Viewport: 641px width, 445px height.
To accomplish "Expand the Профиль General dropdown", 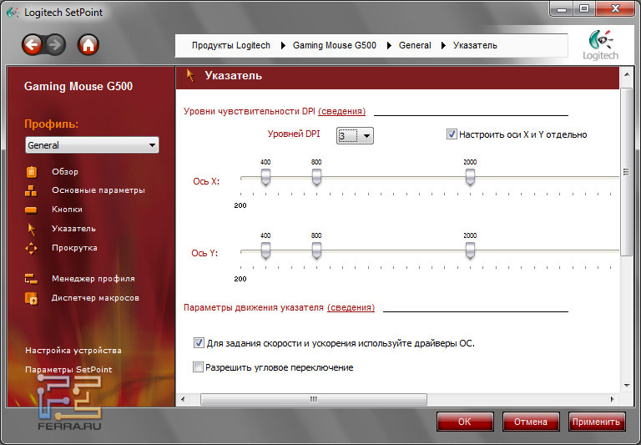I will pyautogui.click(x=92, y=145).
